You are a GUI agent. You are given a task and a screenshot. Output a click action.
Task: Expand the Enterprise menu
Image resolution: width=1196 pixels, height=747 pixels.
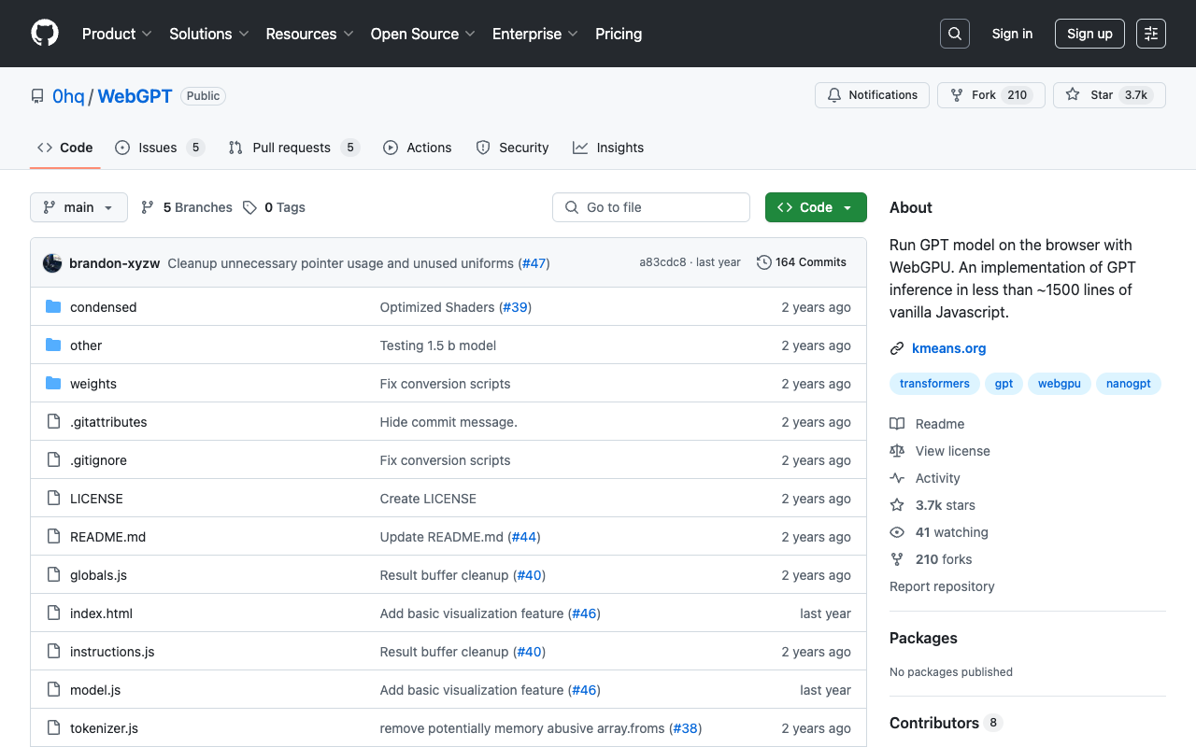[x=535, y=34]
